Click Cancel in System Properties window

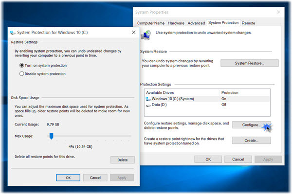[238, 159]
